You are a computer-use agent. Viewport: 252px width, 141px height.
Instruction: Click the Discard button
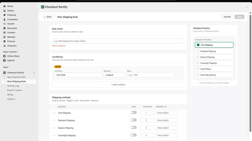227,17
